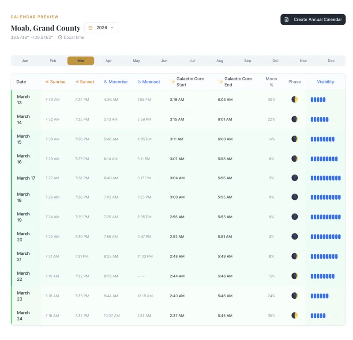The image size is (353, 340).
Task: Click the clock icon next to Local time
Action: 60,38
